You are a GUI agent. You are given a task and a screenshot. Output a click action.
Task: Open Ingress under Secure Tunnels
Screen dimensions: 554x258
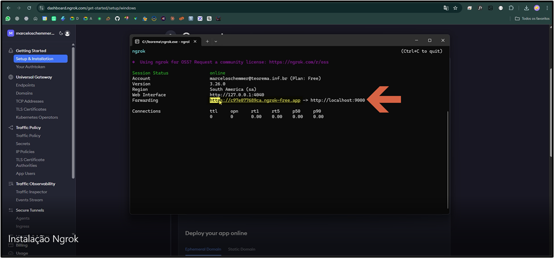click(x=23, y=226)
